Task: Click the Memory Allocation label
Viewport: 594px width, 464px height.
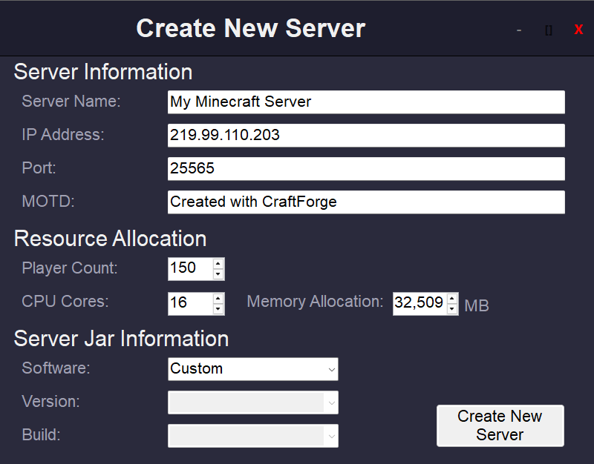Action: (315, 302)
